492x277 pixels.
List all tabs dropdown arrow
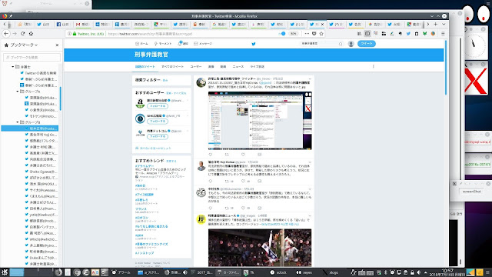(444, 24)
